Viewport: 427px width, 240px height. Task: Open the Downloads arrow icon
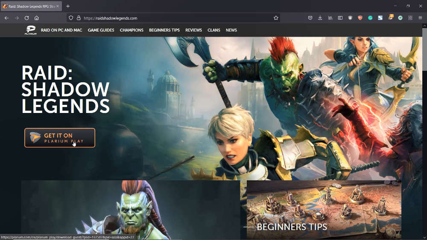[x=320, y=18]
